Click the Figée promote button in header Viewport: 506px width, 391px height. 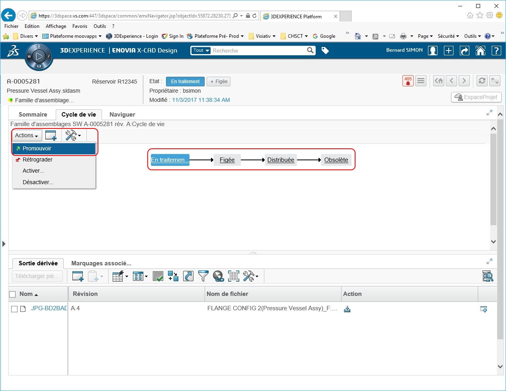click(x=219, y=82)
